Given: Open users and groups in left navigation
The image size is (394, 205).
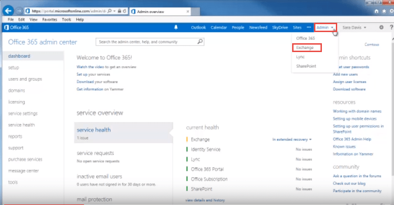Looking at the screenshot, I should click(25, 79).
